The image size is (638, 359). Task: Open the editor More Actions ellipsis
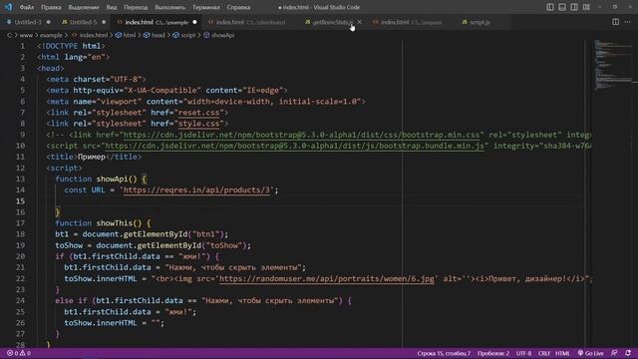click(627, 22)
